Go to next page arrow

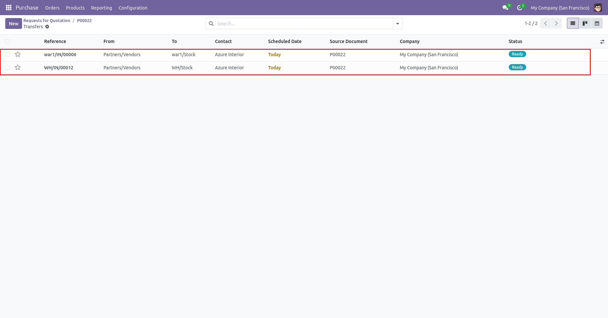pos(556,23)
